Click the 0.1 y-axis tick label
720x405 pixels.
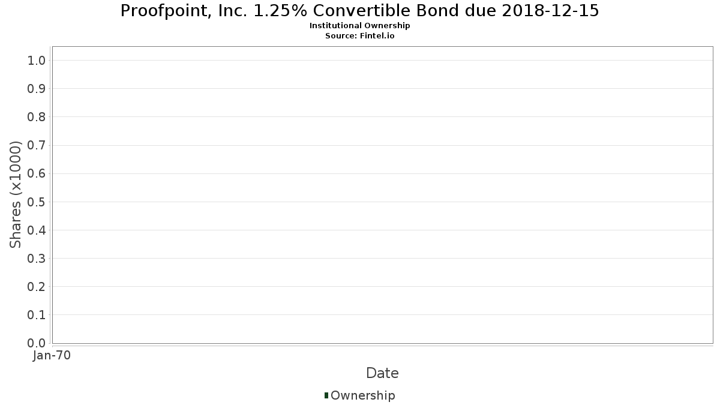coord(37,315)
